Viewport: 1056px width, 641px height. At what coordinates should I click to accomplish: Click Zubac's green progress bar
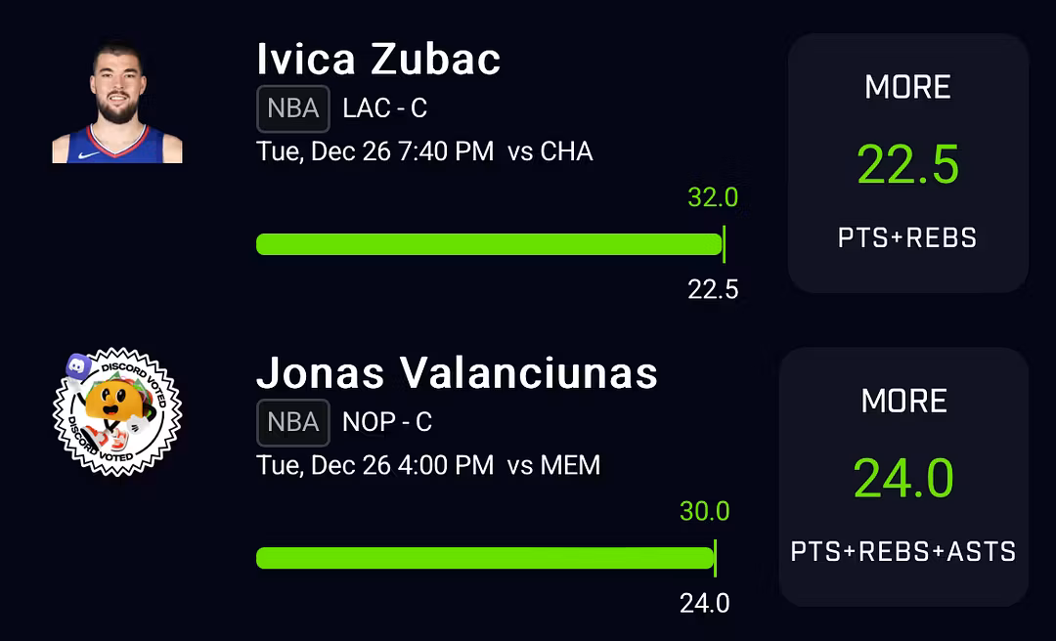(x=490, y=243)
